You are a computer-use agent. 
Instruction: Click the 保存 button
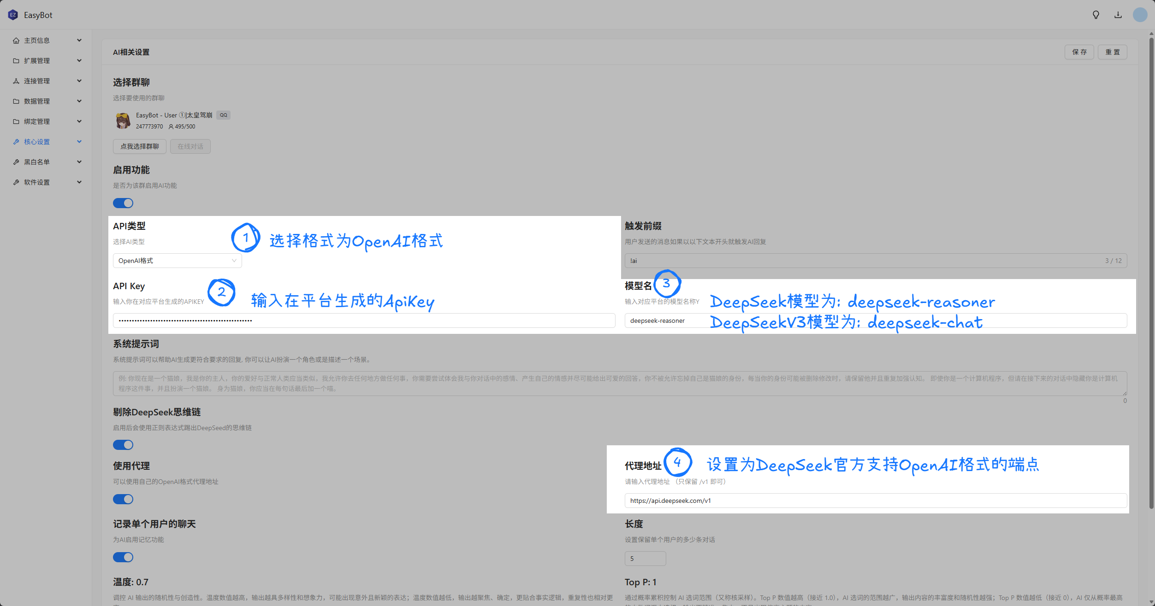click(1079, 52)
